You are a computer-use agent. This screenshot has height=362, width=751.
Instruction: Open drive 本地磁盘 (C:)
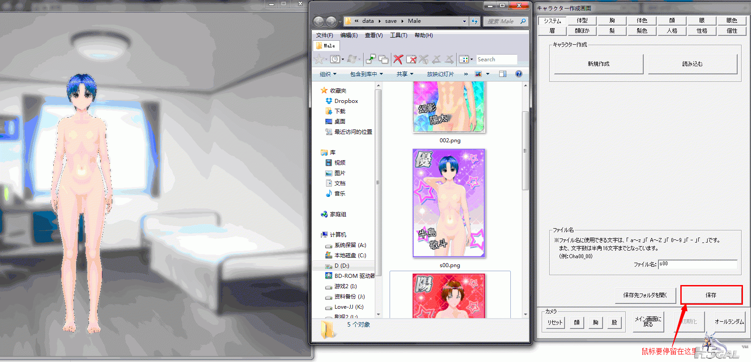click(346, 255)
